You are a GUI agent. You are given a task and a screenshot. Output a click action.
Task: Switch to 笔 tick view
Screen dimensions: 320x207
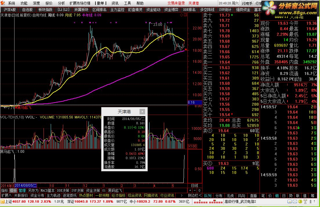263,196
